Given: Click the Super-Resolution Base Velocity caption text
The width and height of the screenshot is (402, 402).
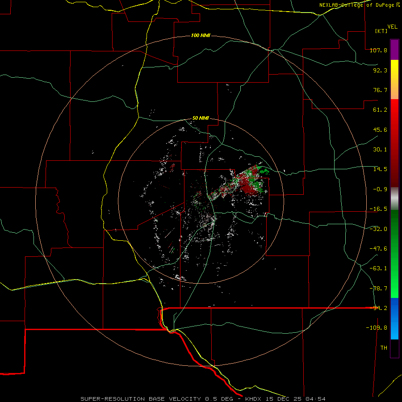Looking at the screenshot, I should pos(203,399).
